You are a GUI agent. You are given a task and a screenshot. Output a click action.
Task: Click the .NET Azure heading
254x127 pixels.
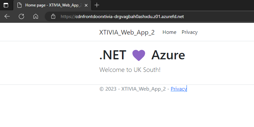coord(142,55)
